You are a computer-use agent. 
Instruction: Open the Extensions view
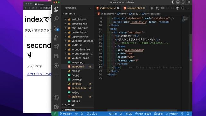pyautogui.click(x=56, y=47)
